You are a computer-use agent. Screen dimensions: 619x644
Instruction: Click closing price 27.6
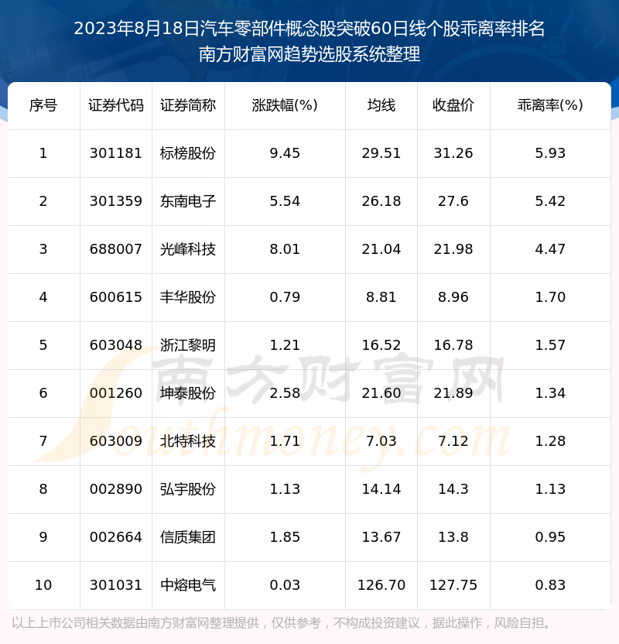point(453,201)
